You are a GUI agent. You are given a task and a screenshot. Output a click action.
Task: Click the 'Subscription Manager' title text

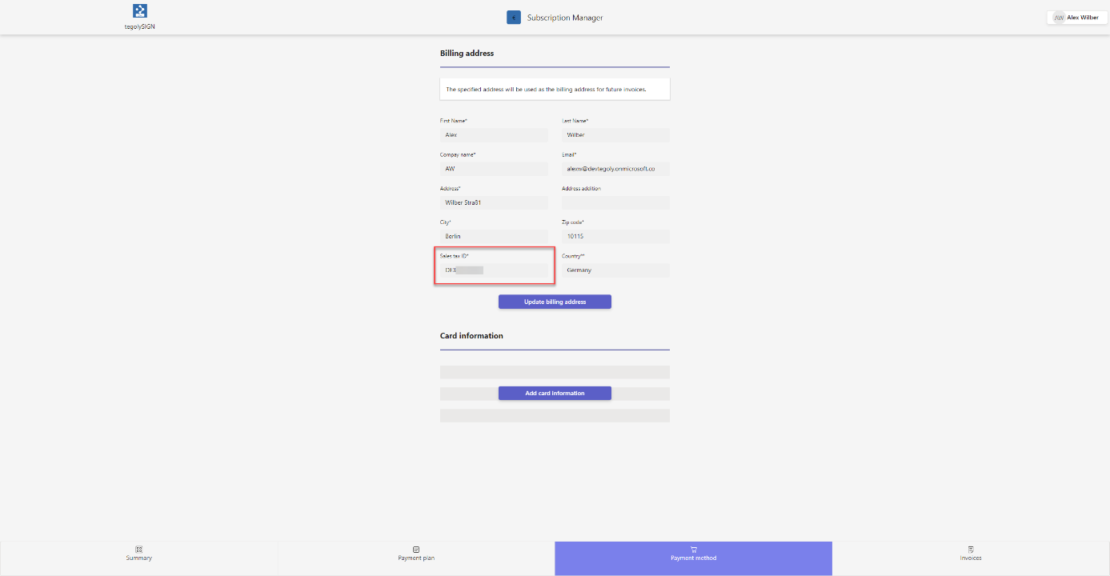pos(565,18)
